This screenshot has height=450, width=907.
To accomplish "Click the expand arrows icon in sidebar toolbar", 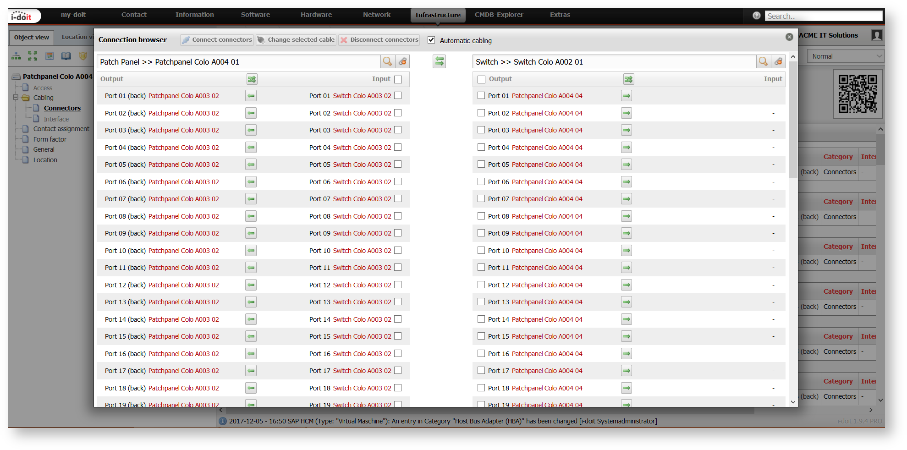I will (33, 56).
